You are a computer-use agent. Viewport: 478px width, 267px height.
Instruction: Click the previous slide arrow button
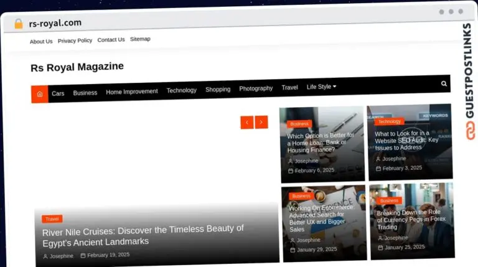247,122
